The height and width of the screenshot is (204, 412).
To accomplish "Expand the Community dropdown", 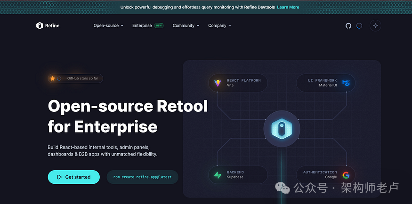I will tap(186, 25).
